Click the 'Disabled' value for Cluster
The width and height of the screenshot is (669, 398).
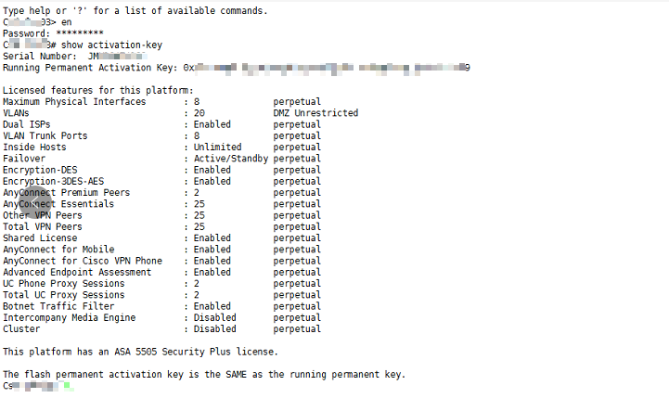tap(214, 329)
